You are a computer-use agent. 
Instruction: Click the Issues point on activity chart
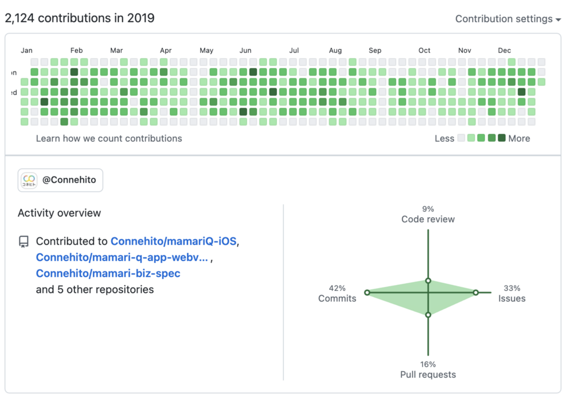475,293
